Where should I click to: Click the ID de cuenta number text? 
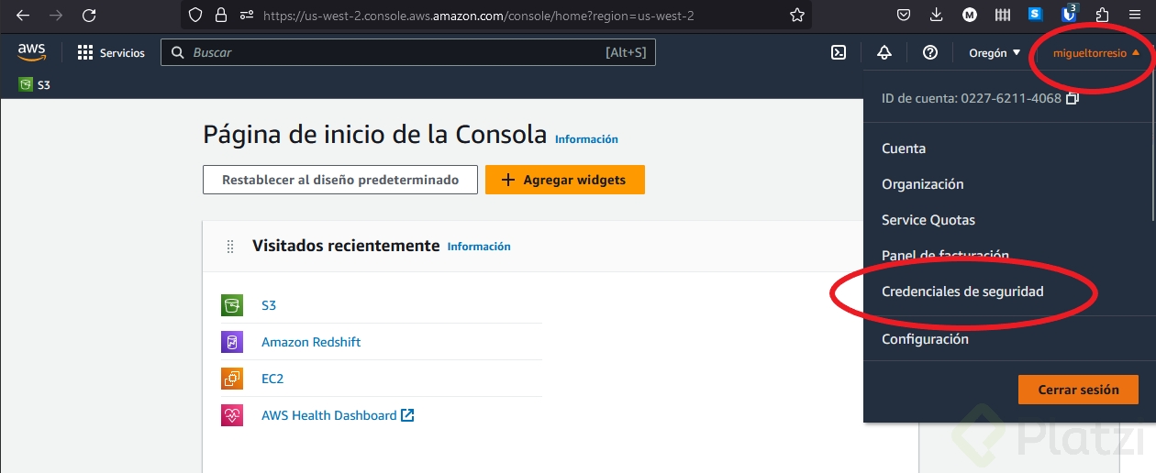(1011, 98)
